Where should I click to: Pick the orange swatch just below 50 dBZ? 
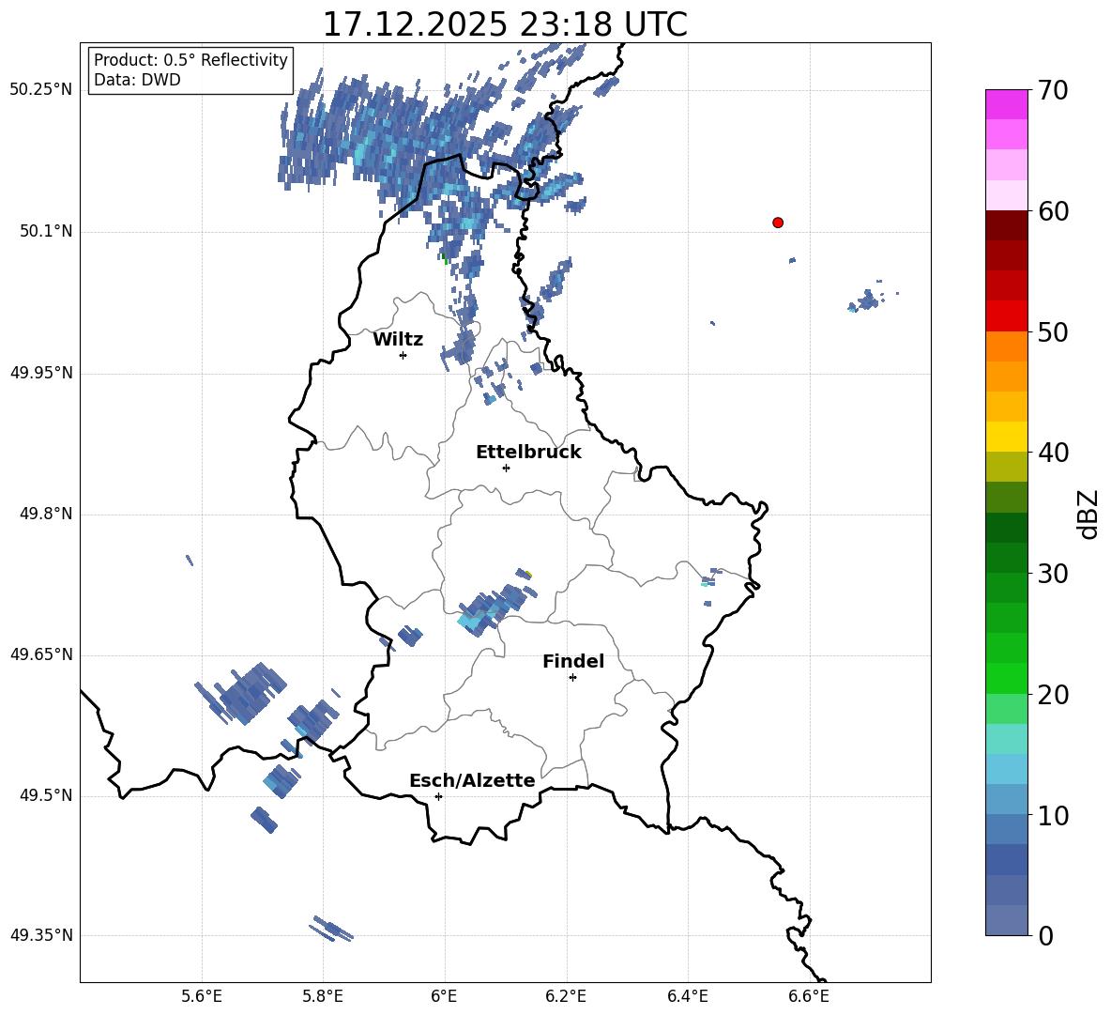pos(1006,346)
